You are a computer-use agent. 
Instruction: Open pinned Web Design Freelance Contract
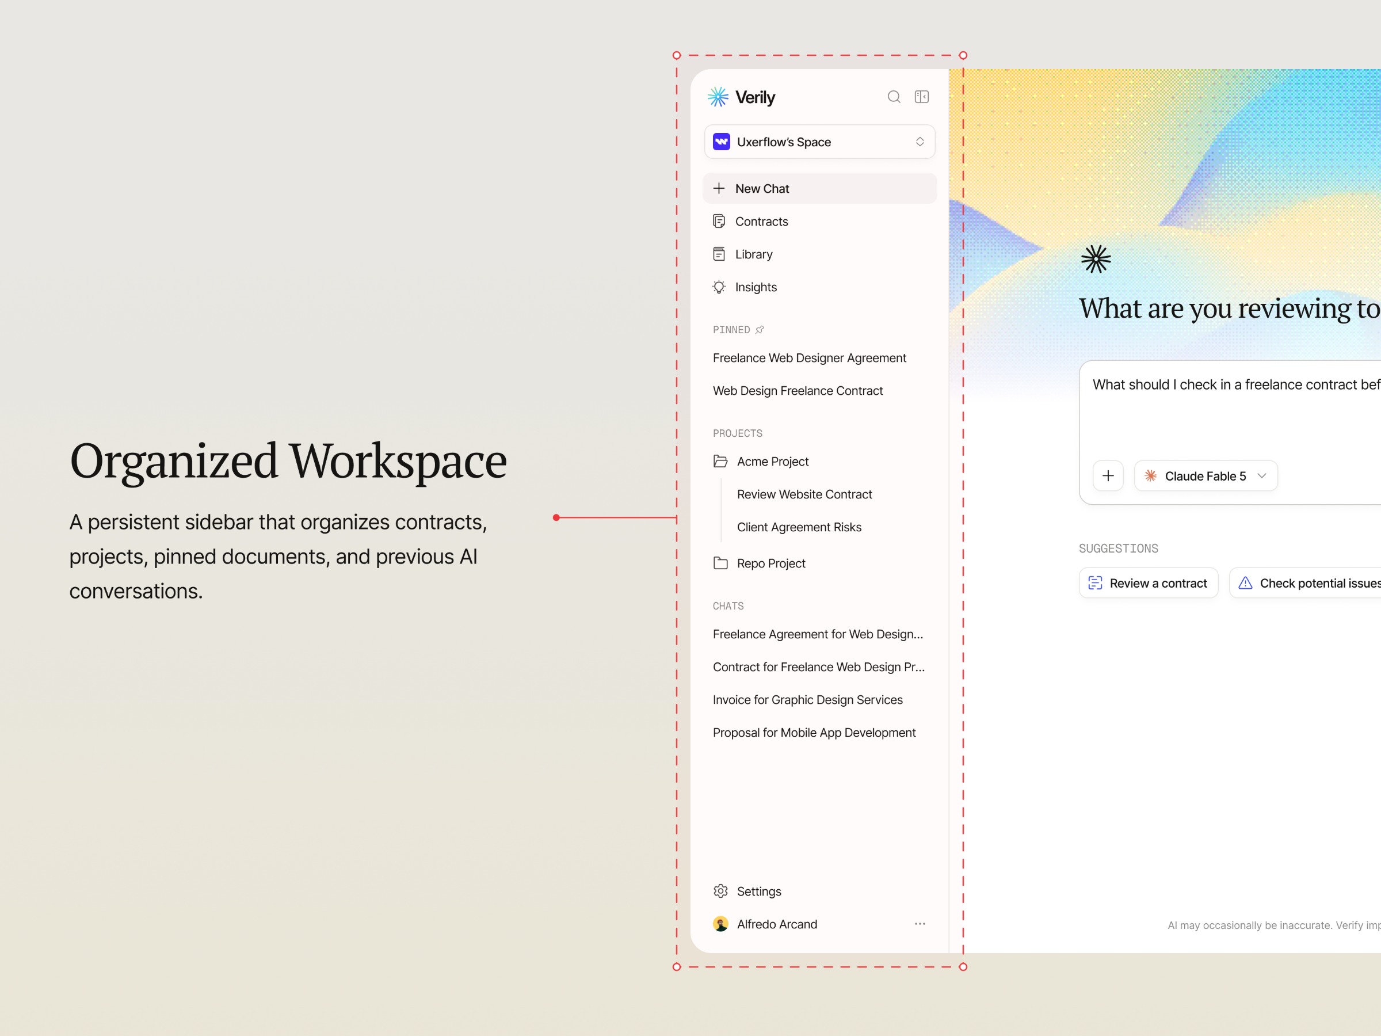tap(798, 391)
